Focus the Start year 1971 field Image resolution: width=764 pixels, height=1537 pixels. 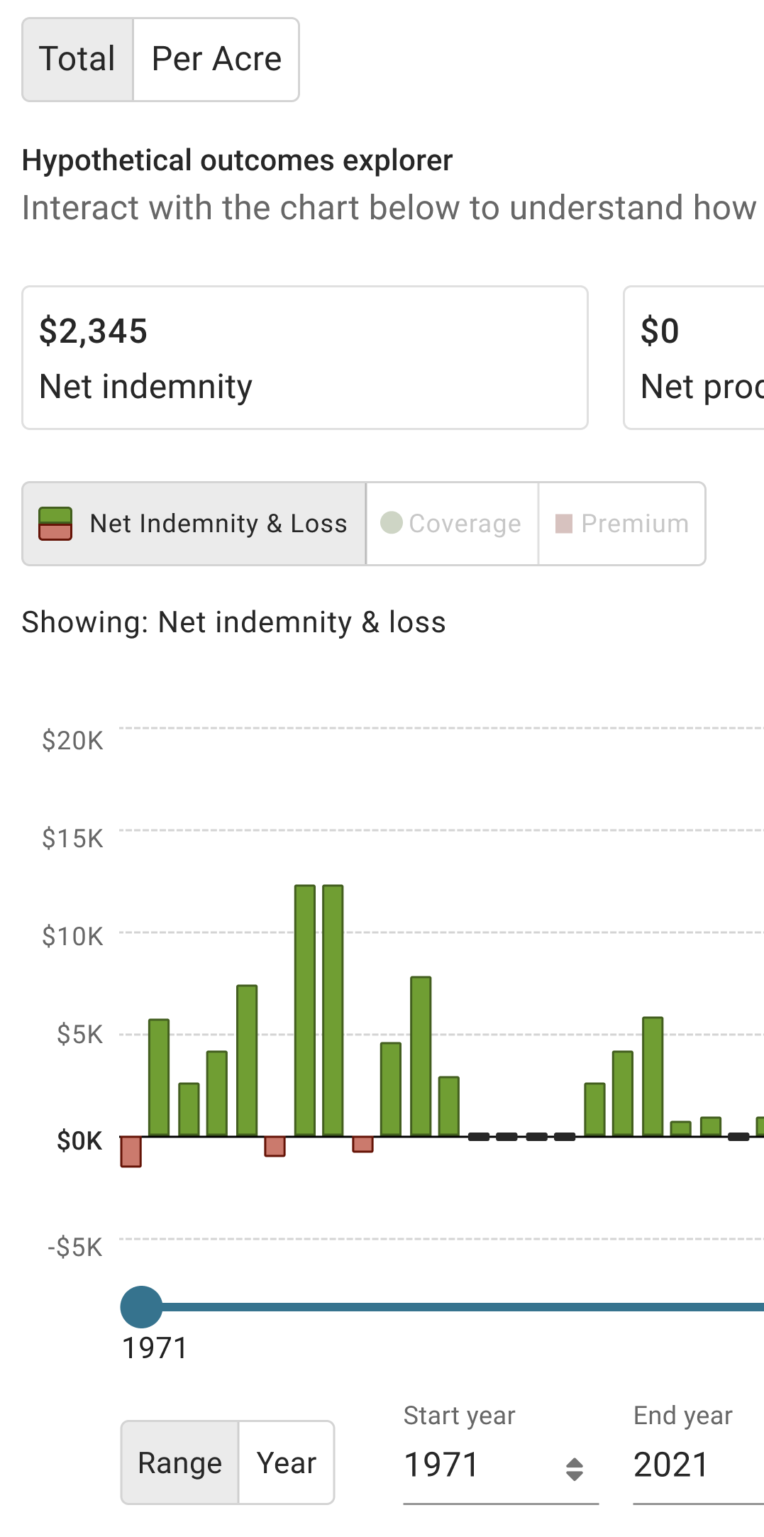501,1465
